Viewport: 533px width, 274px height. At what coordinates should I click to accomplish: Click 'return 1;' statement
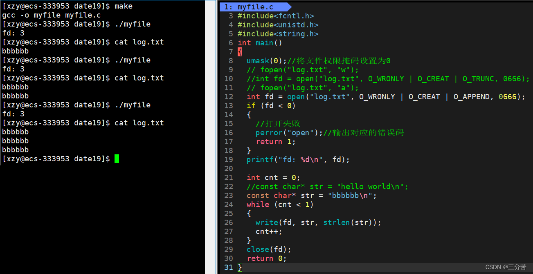click(276, 142)
